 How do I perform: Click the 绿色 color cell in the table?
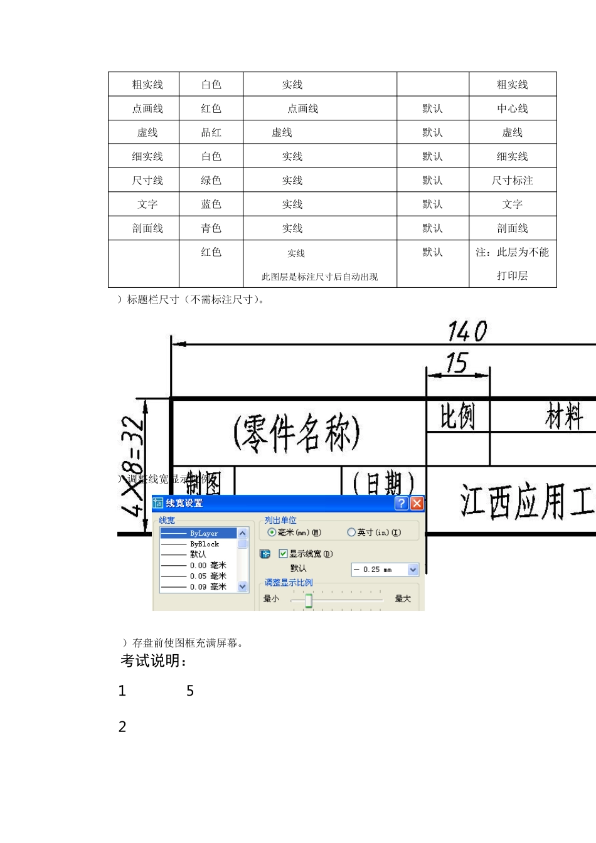pyautogui.click(x=211, y=181)
